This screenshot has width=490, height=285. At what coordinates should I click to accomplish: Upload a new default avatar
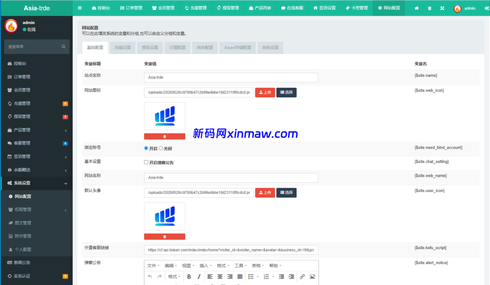click(265, 193)
